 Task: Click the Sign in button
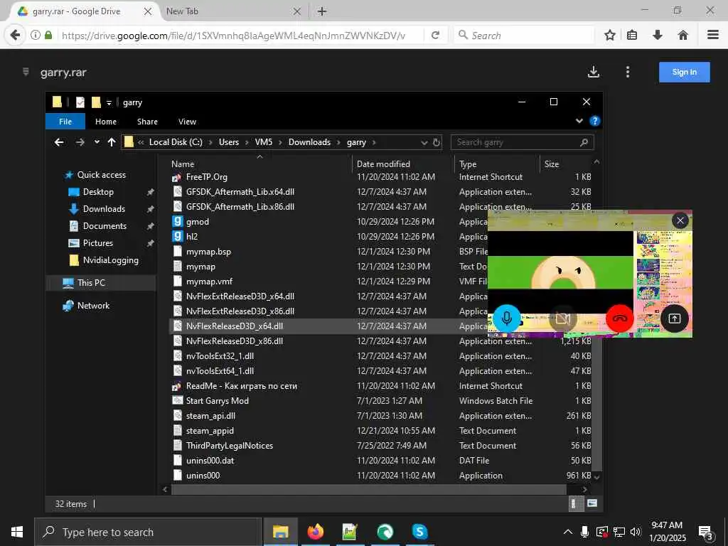(685, 72)
